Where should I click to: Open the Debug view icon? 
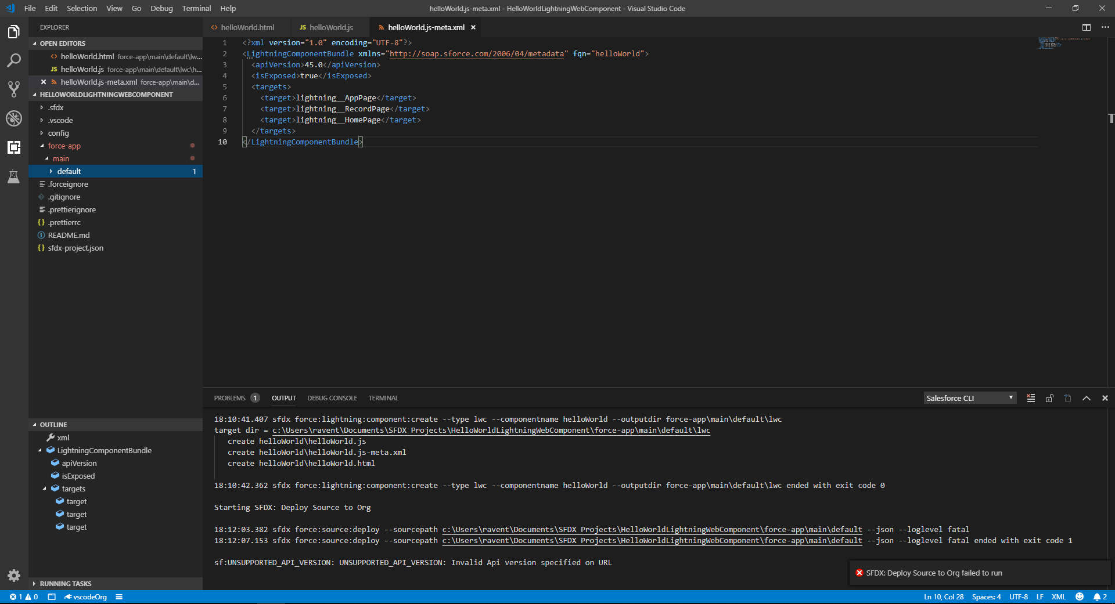pos(14,118)
